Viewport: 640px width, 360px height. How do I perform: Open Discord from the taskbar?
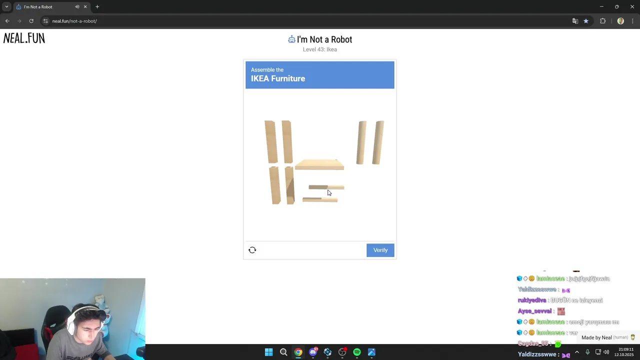point(313,352)
